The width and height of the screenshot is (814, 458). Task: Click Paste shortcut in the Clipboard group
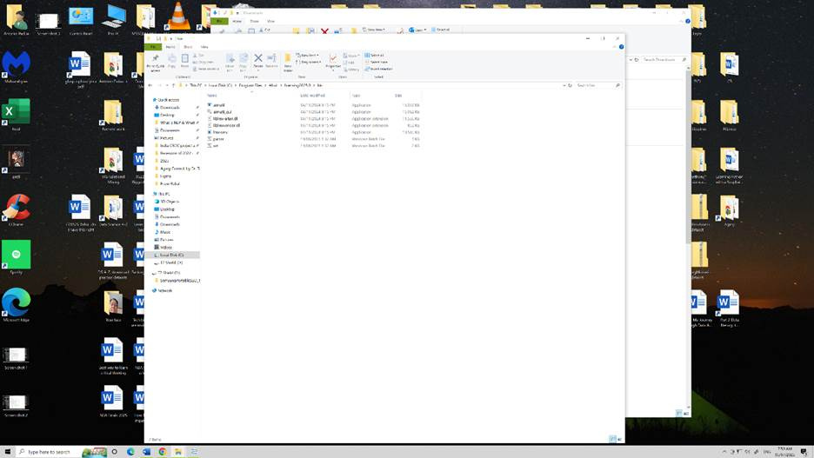click(206, 69)
